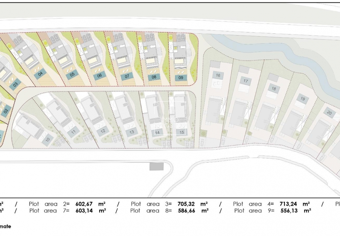This screenshot has width=340, height=236.
Task: Click the grey plot 10 label
Action: click(x=48, y=139)
